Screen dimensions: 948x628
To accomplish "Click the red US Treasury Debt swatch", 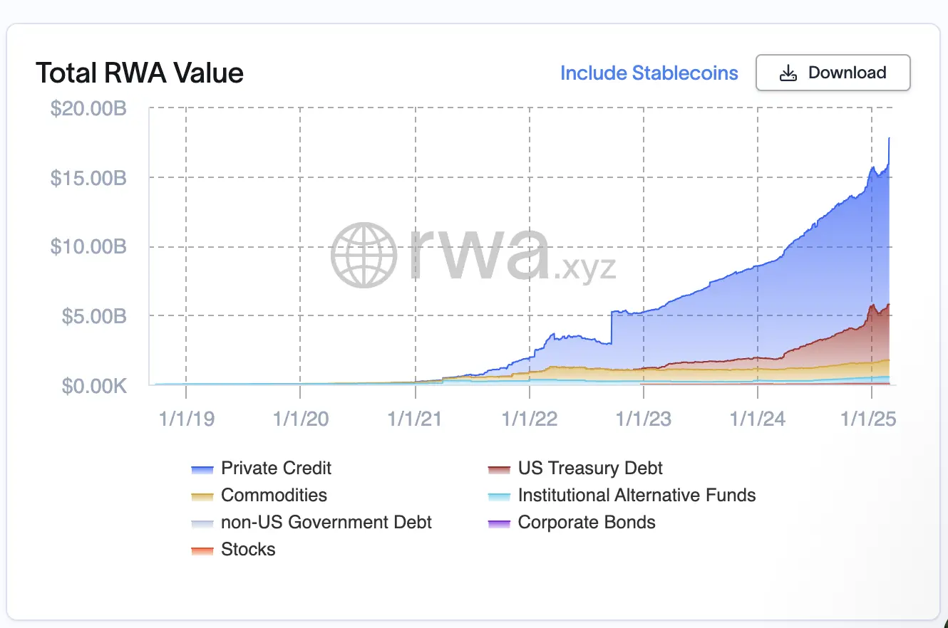I will (x=499, y=469).
